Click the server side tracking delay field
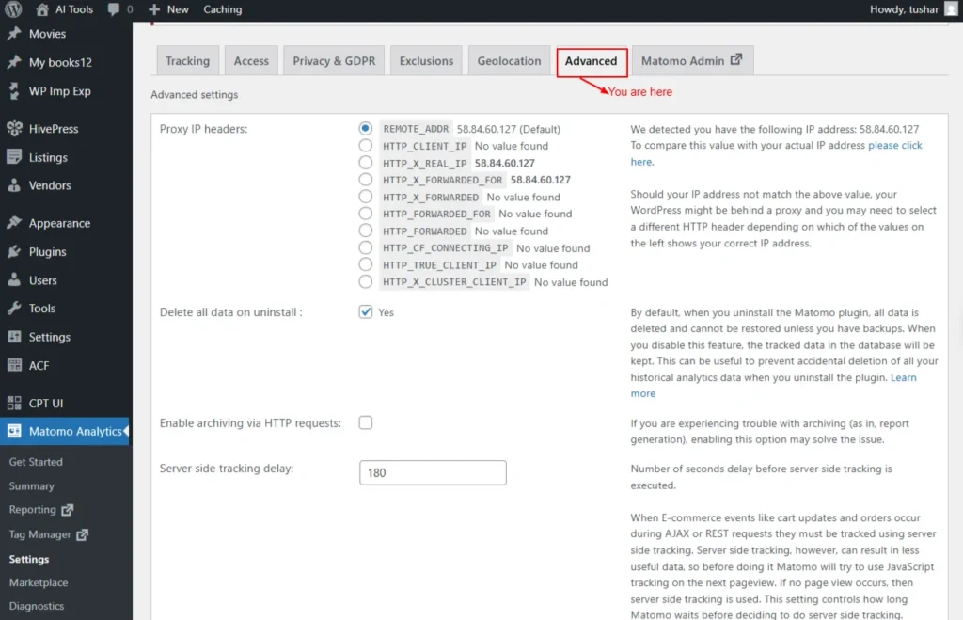The image size is (963, 620). (x=433, y=472)
